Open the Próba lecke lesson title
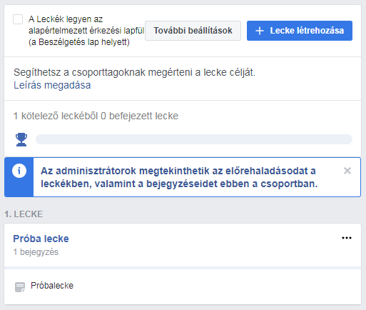Screen dimensions: 366x310 [x=41, y=239]
